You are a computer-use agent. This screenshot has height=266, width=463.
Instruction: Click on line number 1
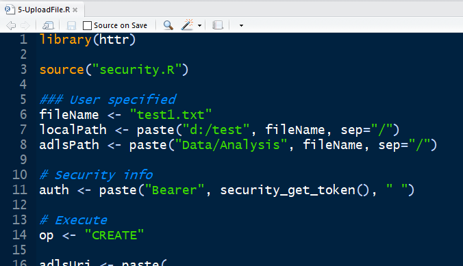point(23,40)
